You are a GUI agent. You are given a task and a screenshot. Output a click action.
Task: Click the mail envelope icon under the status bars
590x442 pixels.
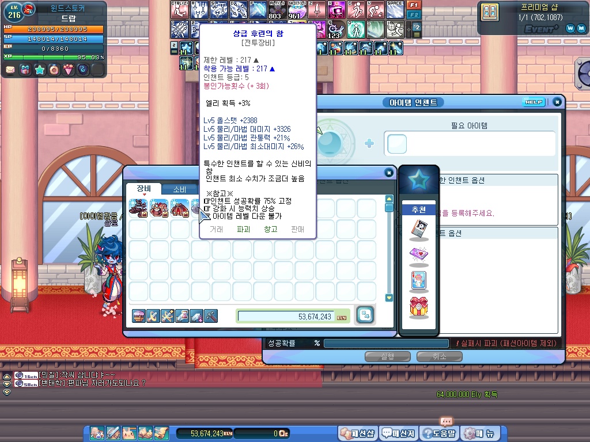tap(10, 70)
